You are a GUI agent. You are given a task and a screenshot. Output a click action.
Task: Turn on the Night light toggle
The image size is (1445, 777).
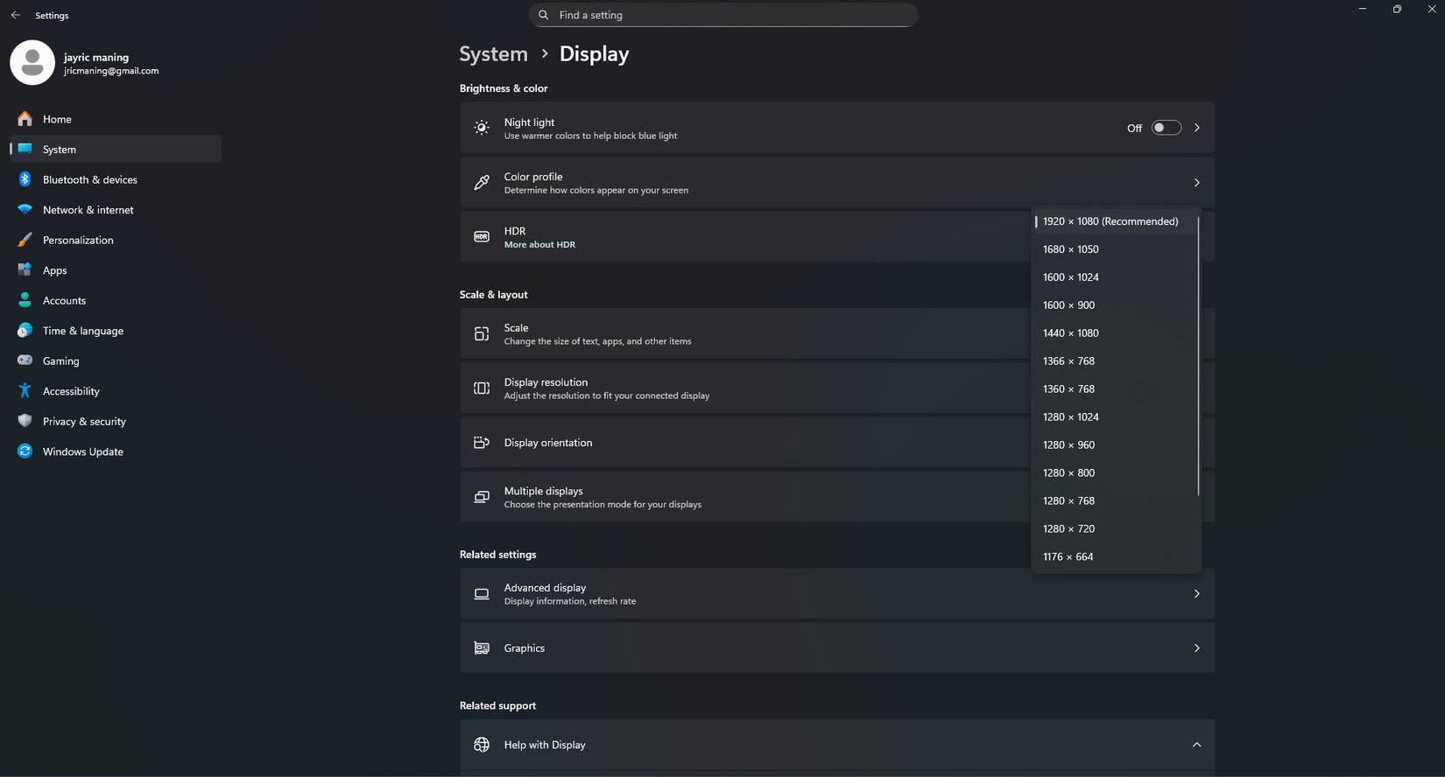click(1166, 128)
